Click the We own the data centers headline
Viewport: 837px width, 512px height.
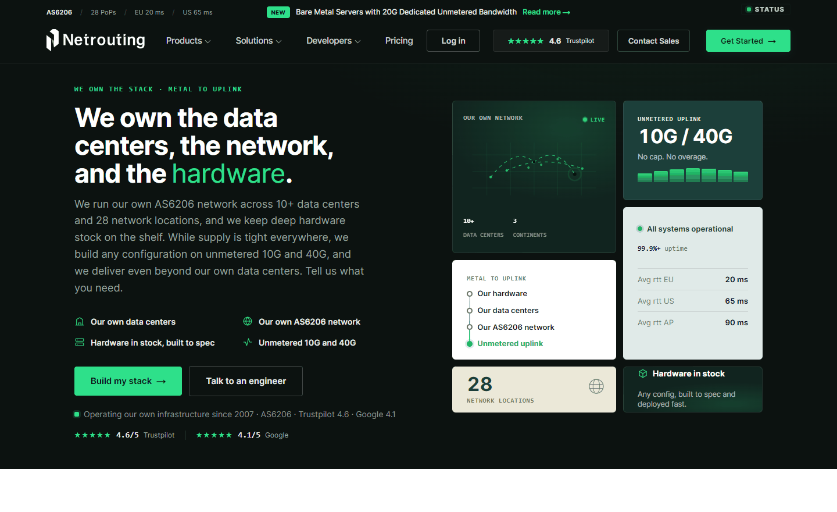205,145
